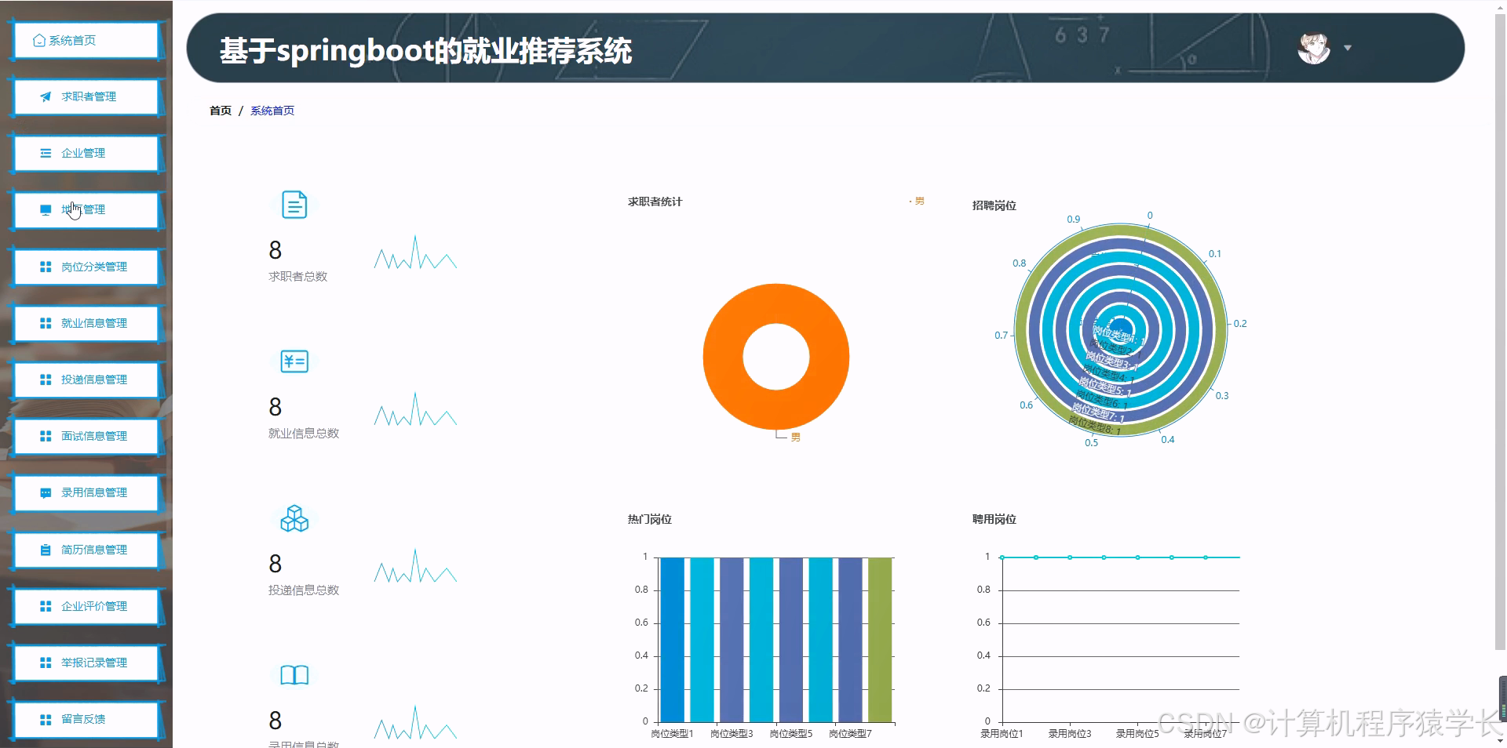Click the 系统首页 breadcrumb link
Screen dimensions: 1507x748
click(x=272, y=111)
